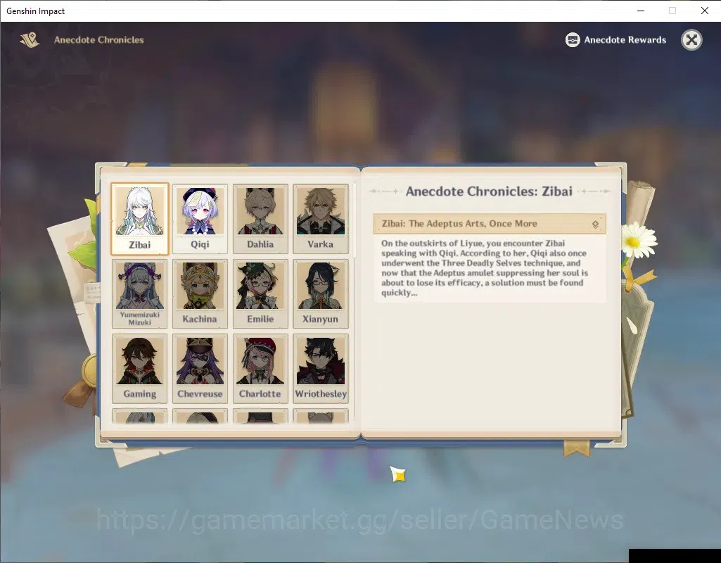Close Anecdote Chronicles with round X button
The image size is (721, 563).
(691, 40)
